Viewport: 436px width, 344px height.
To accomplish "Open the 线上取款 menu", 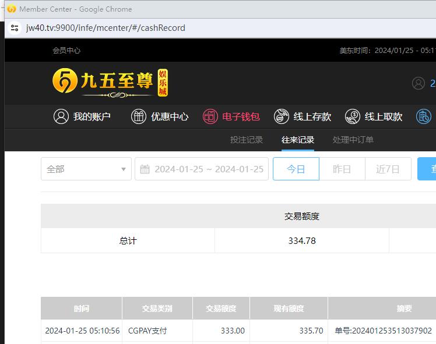I will coord(384,116).
